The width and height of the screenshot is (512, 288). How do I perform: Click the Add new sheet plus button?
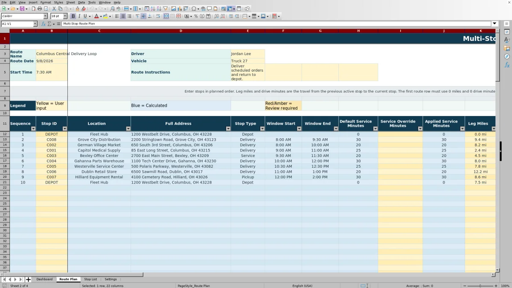28,279
